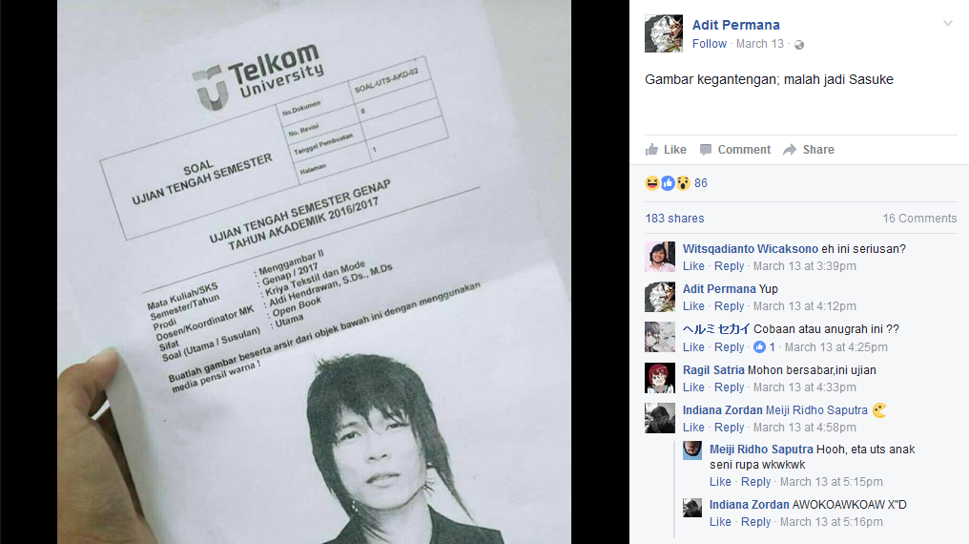Reply to Witsqadianto Wicaksono's comment
Image resolution: width=969 pixels, height=544 pixels.
click(730, 266)
